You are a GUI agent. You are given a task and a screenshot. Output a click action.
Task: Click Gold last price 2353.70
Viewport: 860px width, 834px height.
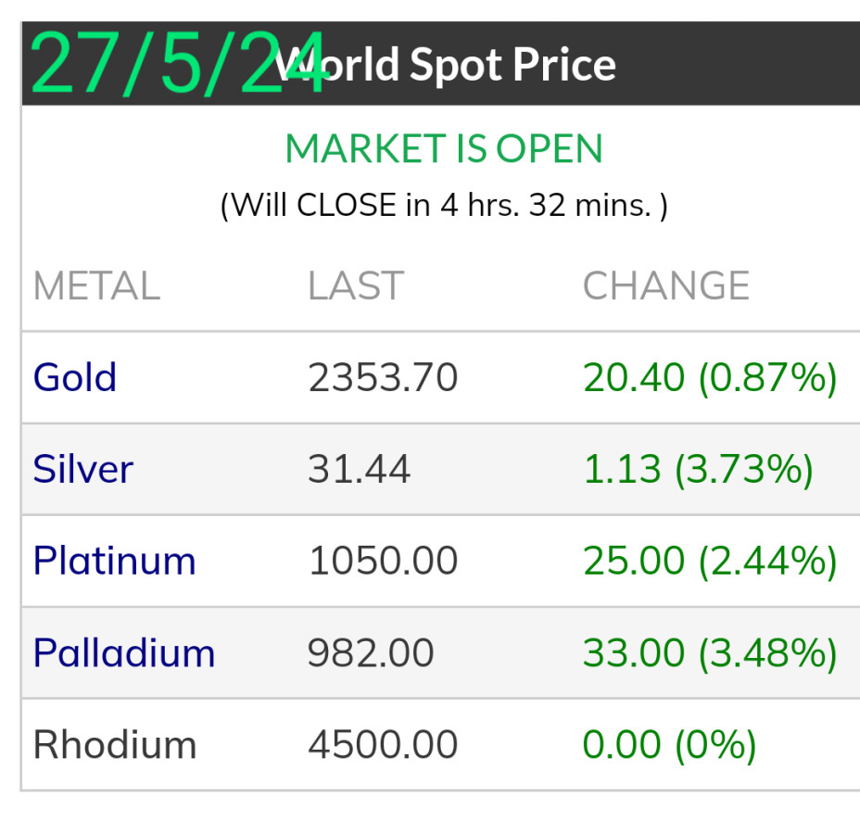[x=383, y=377]
